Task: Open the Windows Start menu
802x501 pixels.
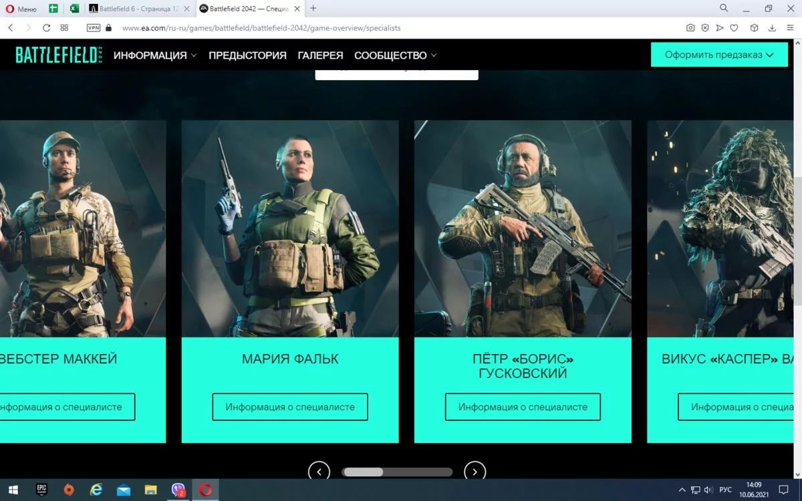Action: tap(13, 490)
